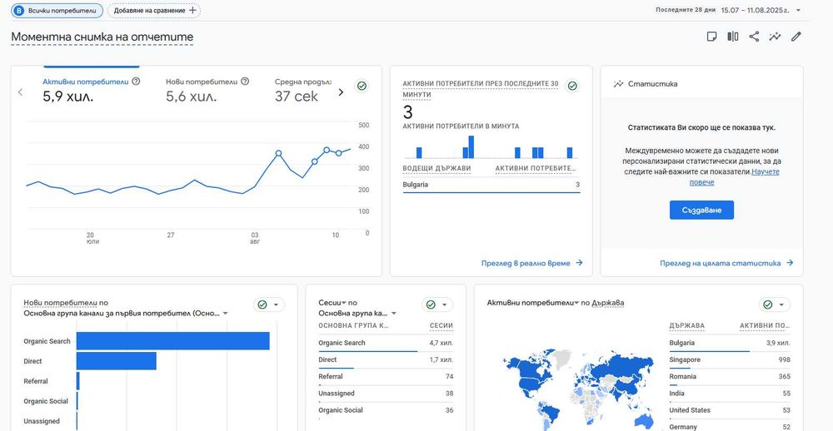Click the B badge in Всички потребители chip
Image resolution: width=833 pixels, height=431 pixels.
20,10
